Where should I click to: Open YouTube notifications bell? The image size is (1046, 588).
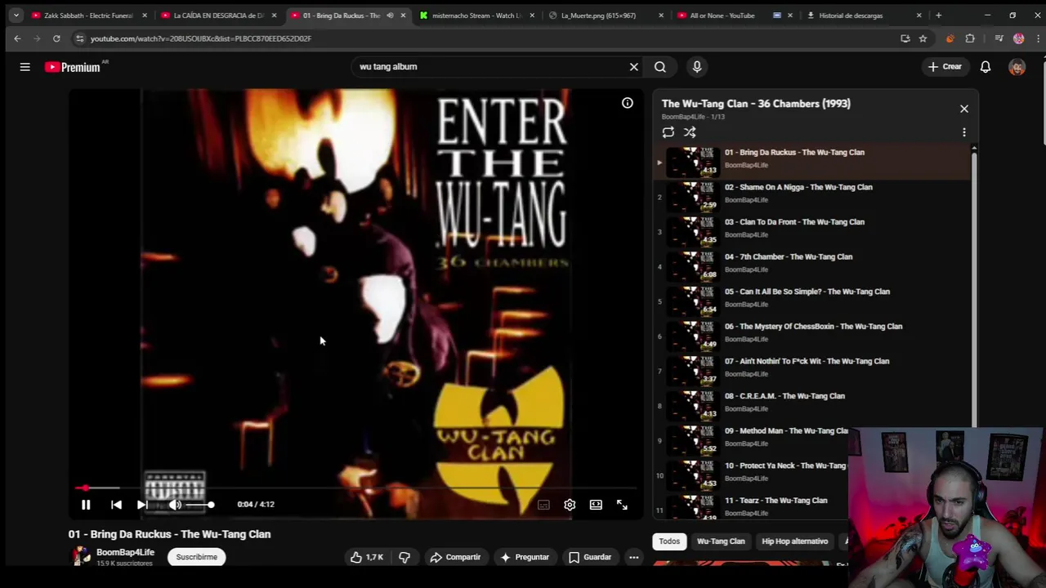coord(986,67)
